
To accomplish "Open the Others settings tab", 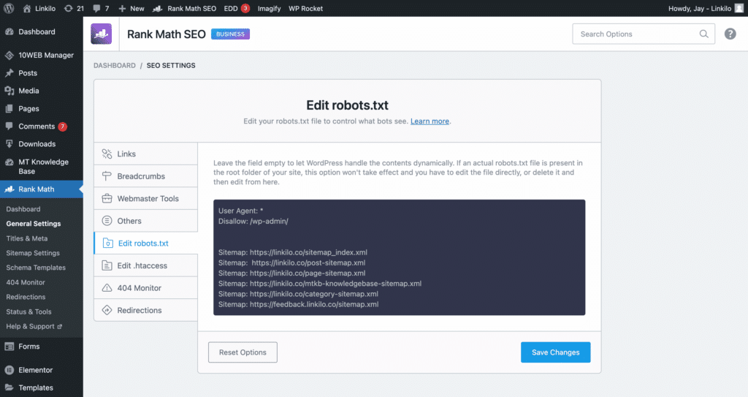I will pos(146,221).
